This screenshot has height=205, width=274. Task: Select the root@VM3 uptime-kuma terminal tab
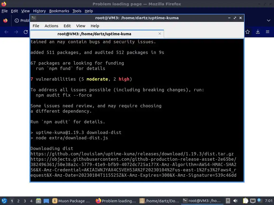[x=97, y=34]
